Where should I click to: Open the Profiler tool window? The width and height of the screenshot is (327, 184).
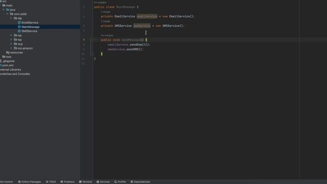tap(120, 182)
